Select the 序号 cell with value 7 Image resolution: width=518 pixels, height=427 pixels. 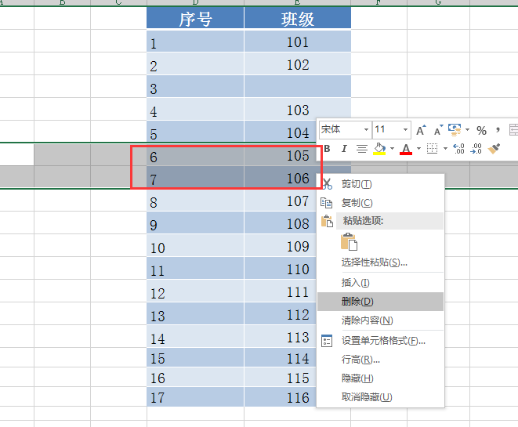(x=195, y=177)
